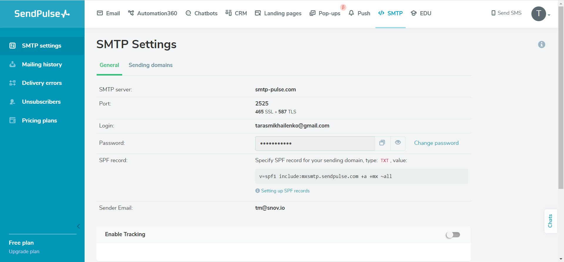Viewport: 564px width, 262px height.
Task: Click the password input field
Action: click(x=315, y=143)
